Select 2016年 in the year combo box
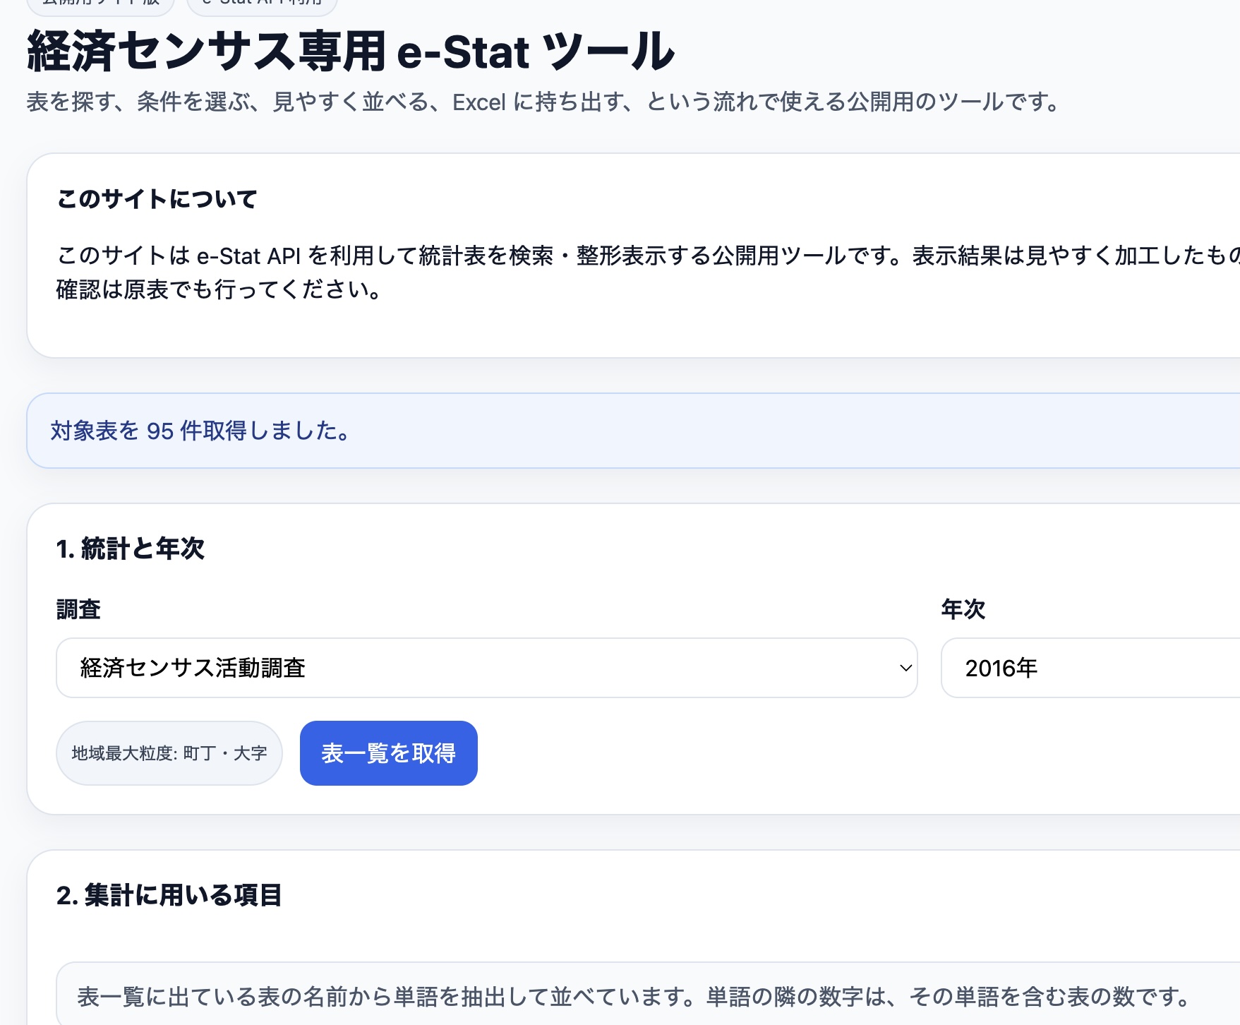The width and height of the screenshot is (1240, 1025). (x=1002, y=668)
